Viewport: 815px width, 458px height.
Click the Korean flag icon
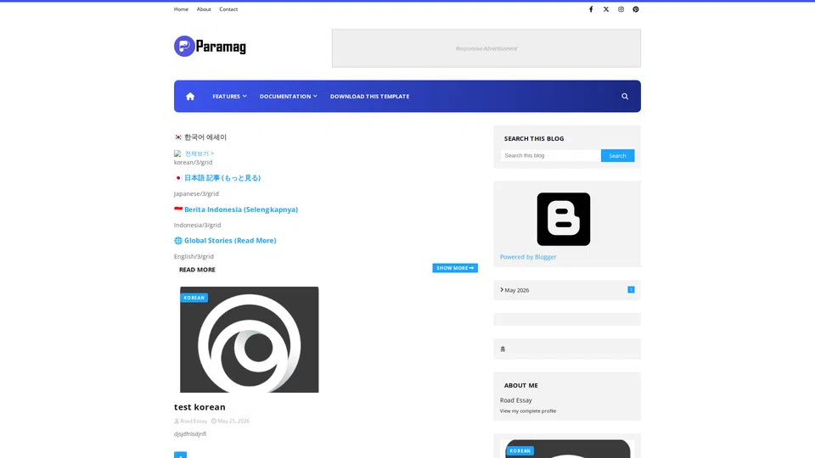pyautogui.click(x=178, y=137)
